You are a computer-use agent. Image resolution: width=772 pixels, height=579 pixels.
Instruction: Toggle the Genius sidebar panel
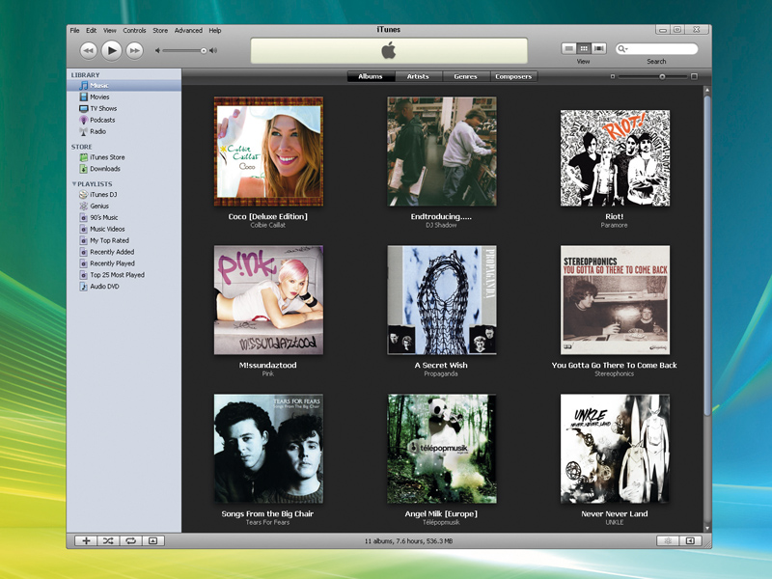click(x=690, y=541)
